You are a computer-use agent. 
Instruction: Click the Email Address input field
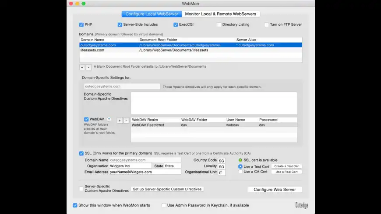click(145, 172)
